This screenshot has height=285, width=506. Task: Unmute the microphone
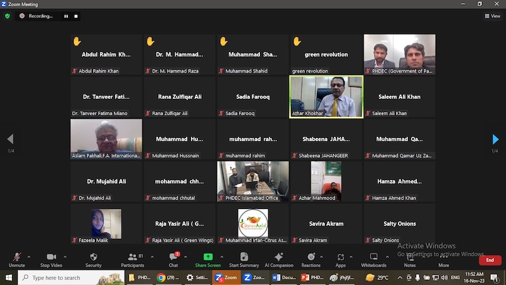click(x=16, y=257)
